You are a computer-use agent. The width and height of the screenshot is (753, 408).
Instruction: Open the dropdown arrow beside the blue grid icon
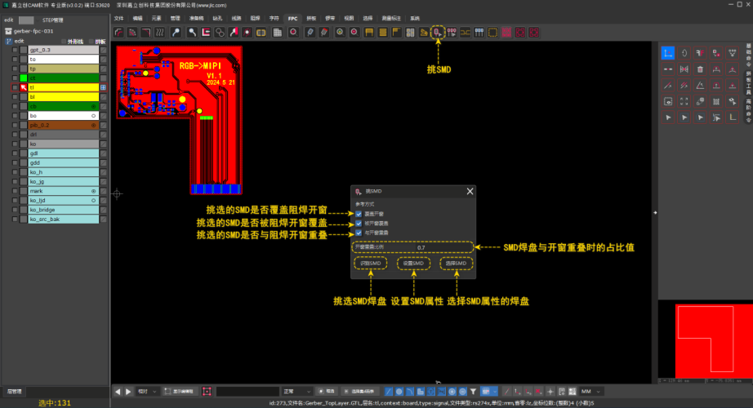point(495,392)
